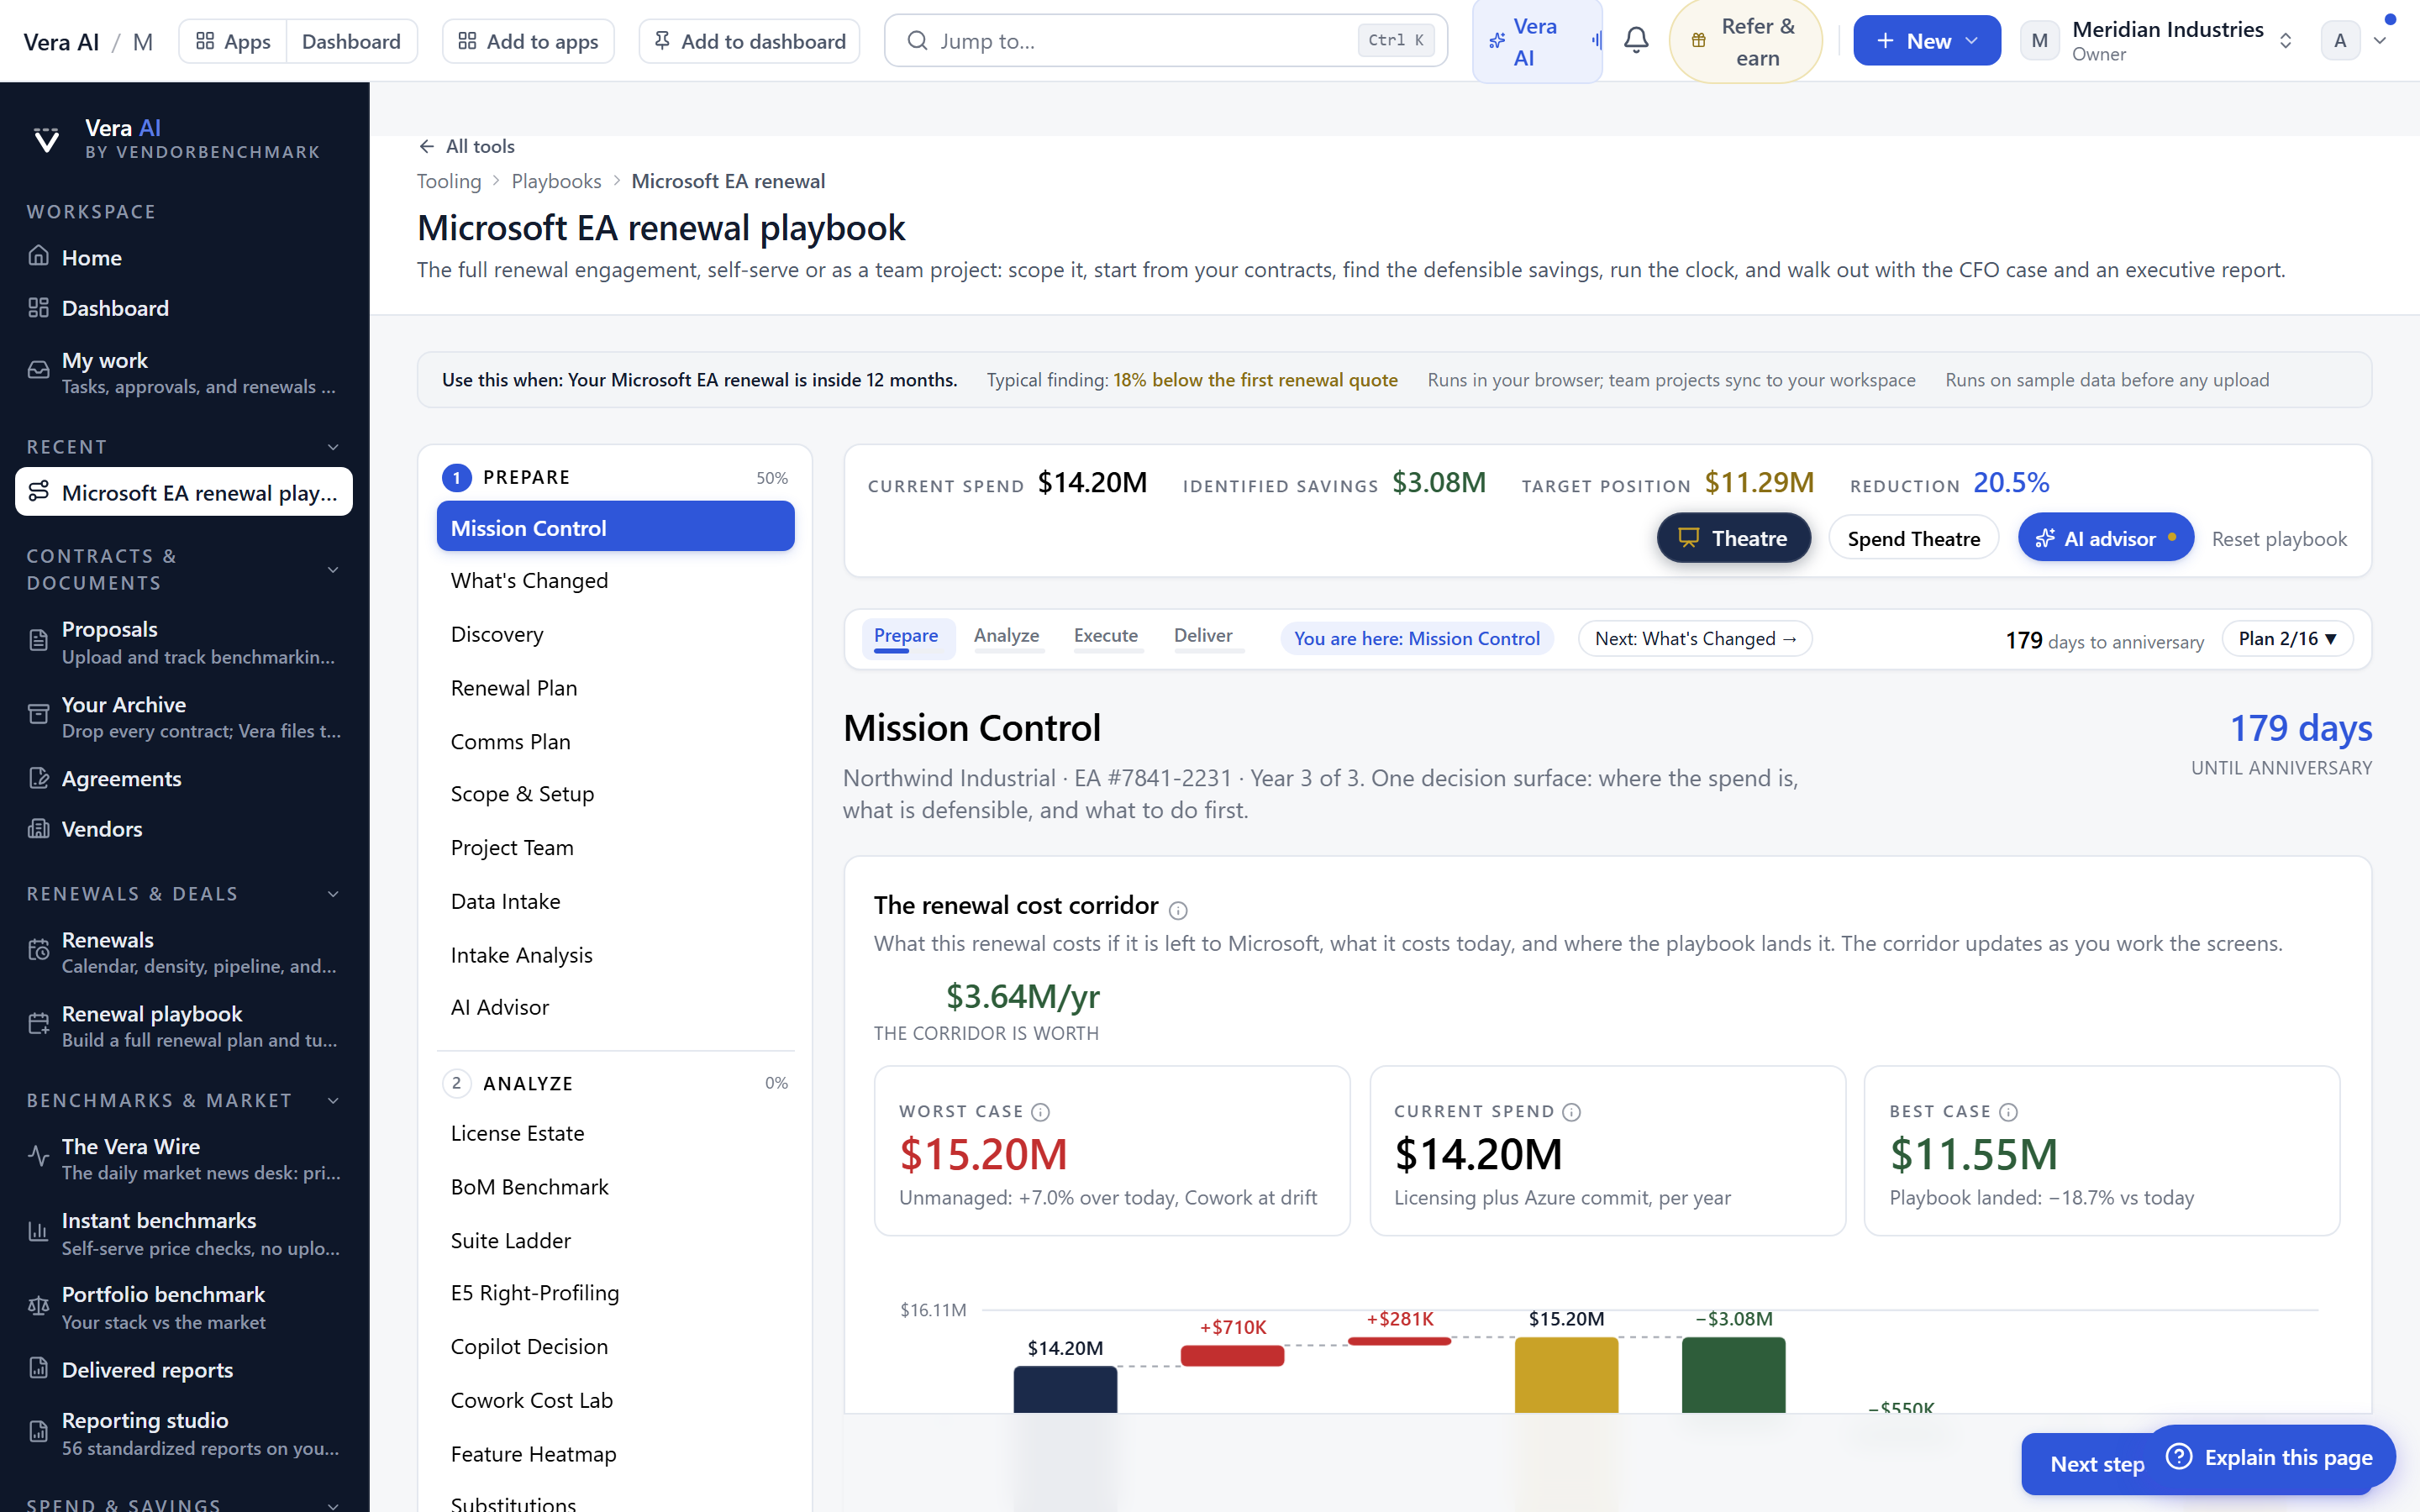This screenshot has width=2420, height=1512.
Task: Click info icon next to Current Spend card
Action: tap(1571, 1112)
